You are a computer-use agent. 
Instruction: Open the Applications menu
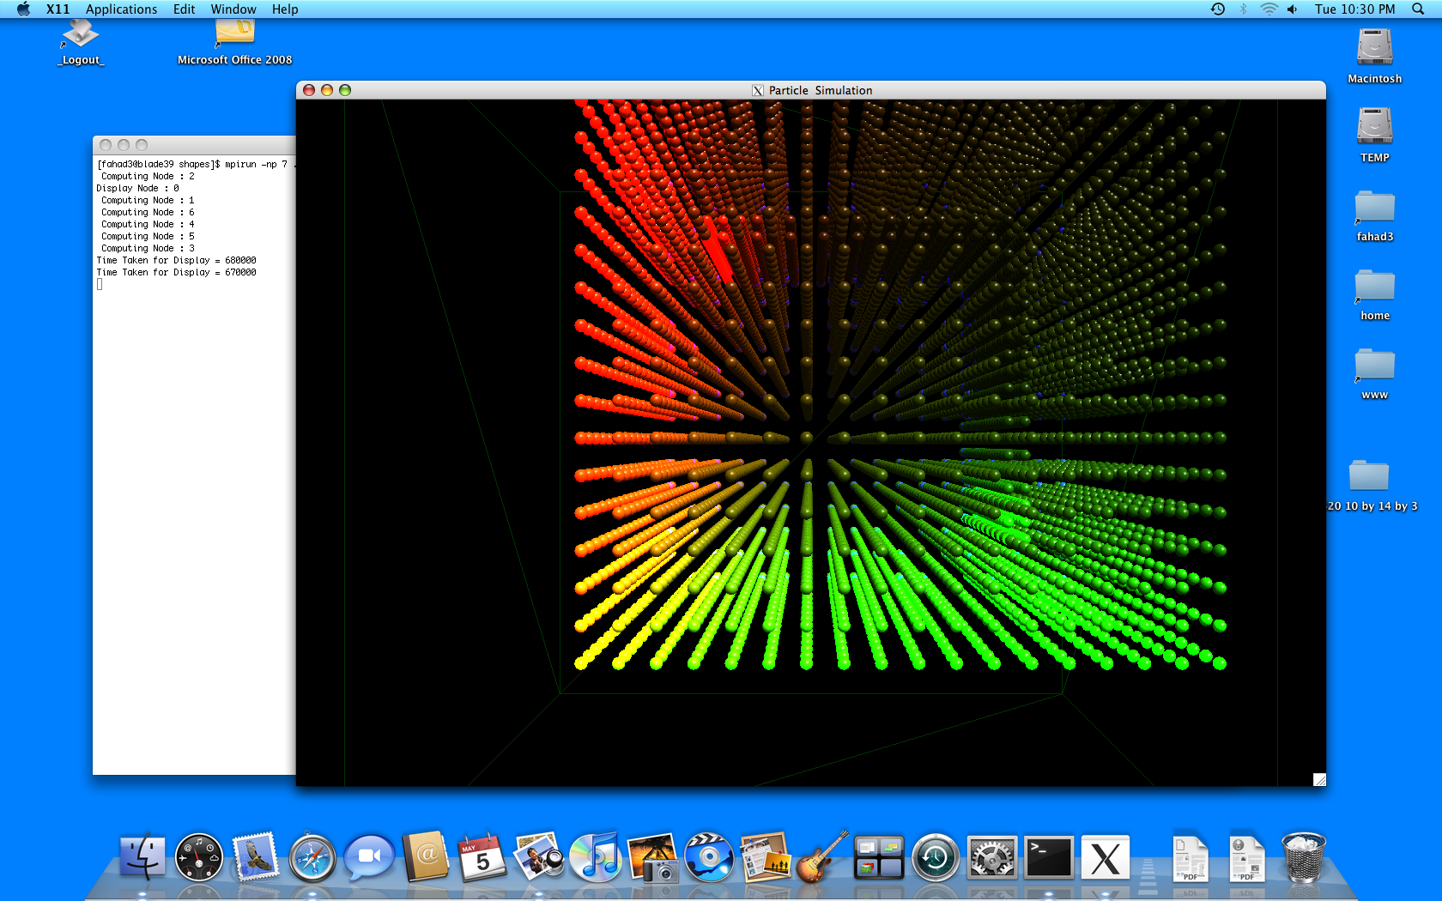point(121,9)
